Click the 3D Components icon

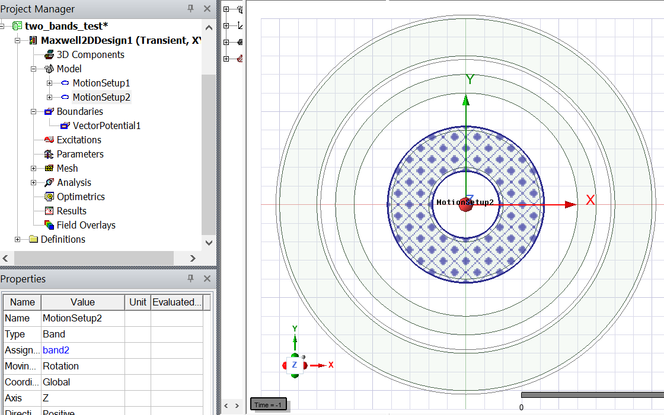pyautogui.click(x=49, y=54)
